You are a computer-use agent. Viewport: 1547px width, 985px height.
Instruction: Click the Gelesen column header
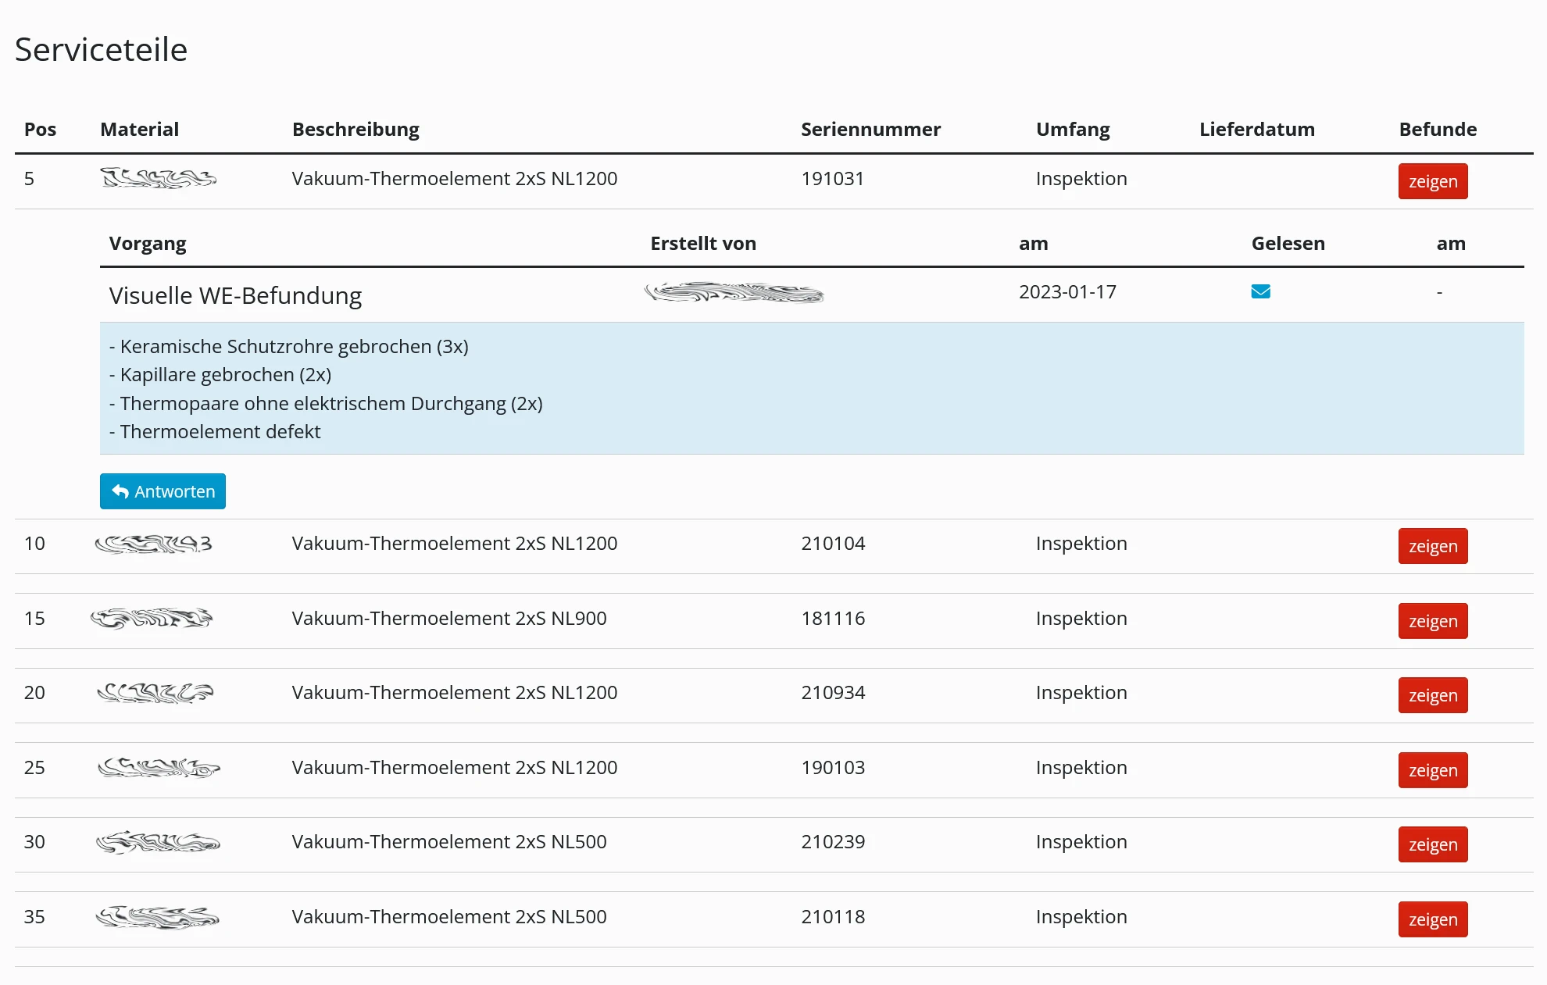click(x=1288, y=243)
